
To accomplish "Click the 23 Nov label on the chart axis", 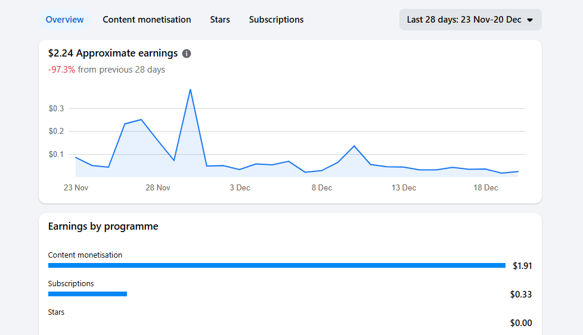I will coord(76,187).
